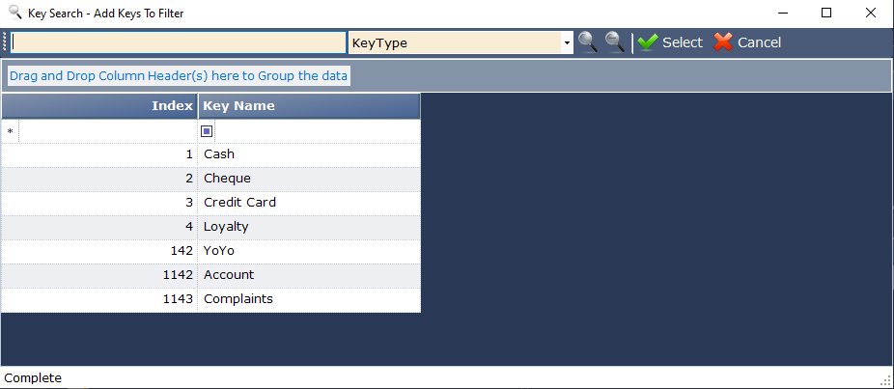
Task: Select the Cash row
Action: (x=211, y=154)
